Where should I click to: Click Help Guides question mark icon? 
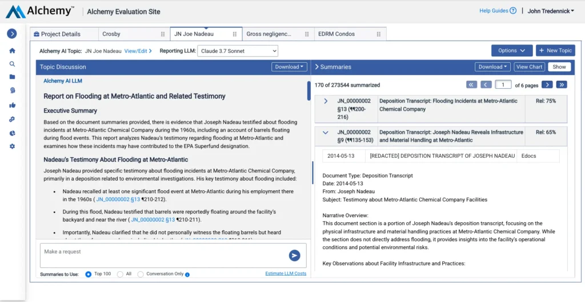pyautogui.click(x=513, y=11)
